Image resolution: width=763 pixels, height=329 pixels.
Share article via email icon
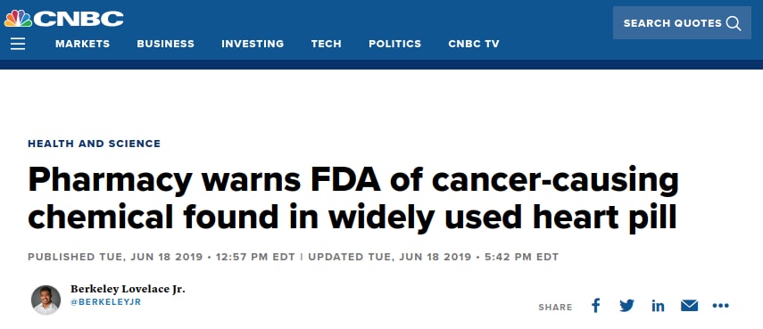689,306
